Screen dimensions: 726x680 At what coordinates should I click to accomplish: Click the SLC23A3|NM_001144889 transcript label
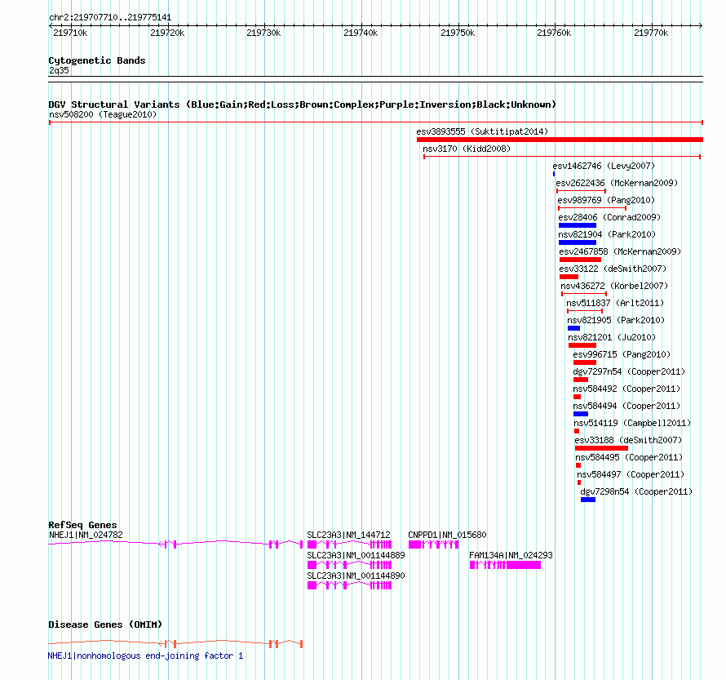[356, 555]
